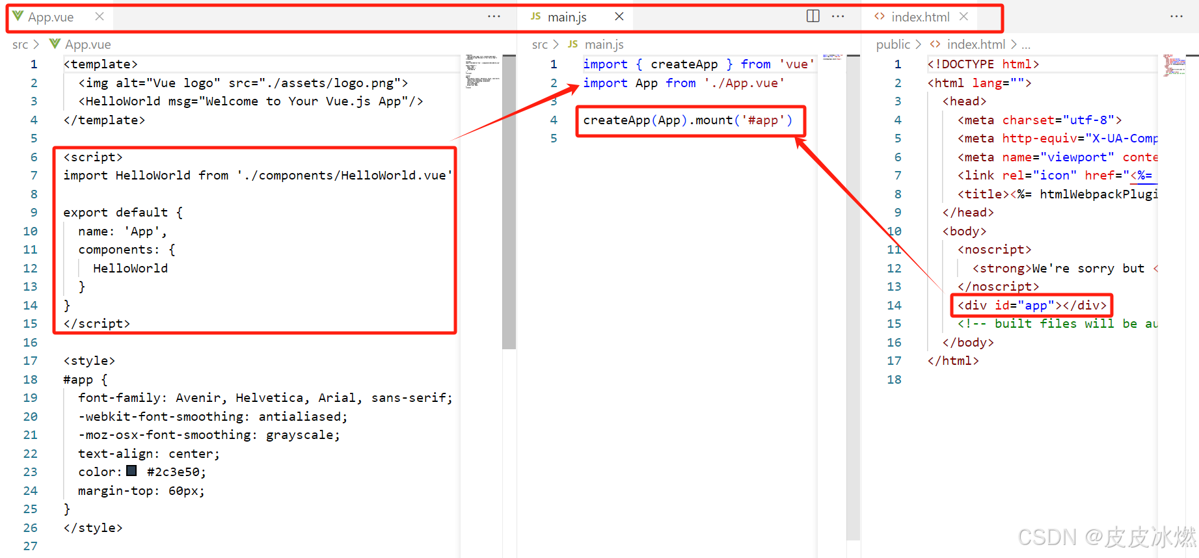Click the App.vue editor vertical scrollbar

point(509,202)
